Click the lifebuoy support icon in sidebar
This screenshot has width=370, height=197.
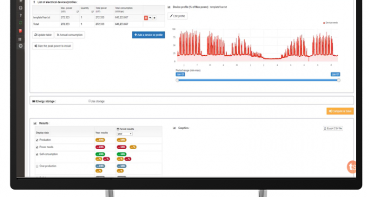pos(20,8)
